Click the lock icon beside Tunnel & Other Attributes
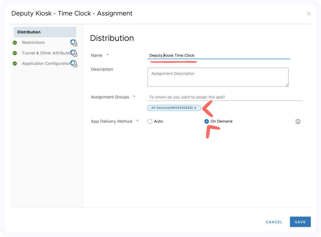 click(x=74, y=53)
